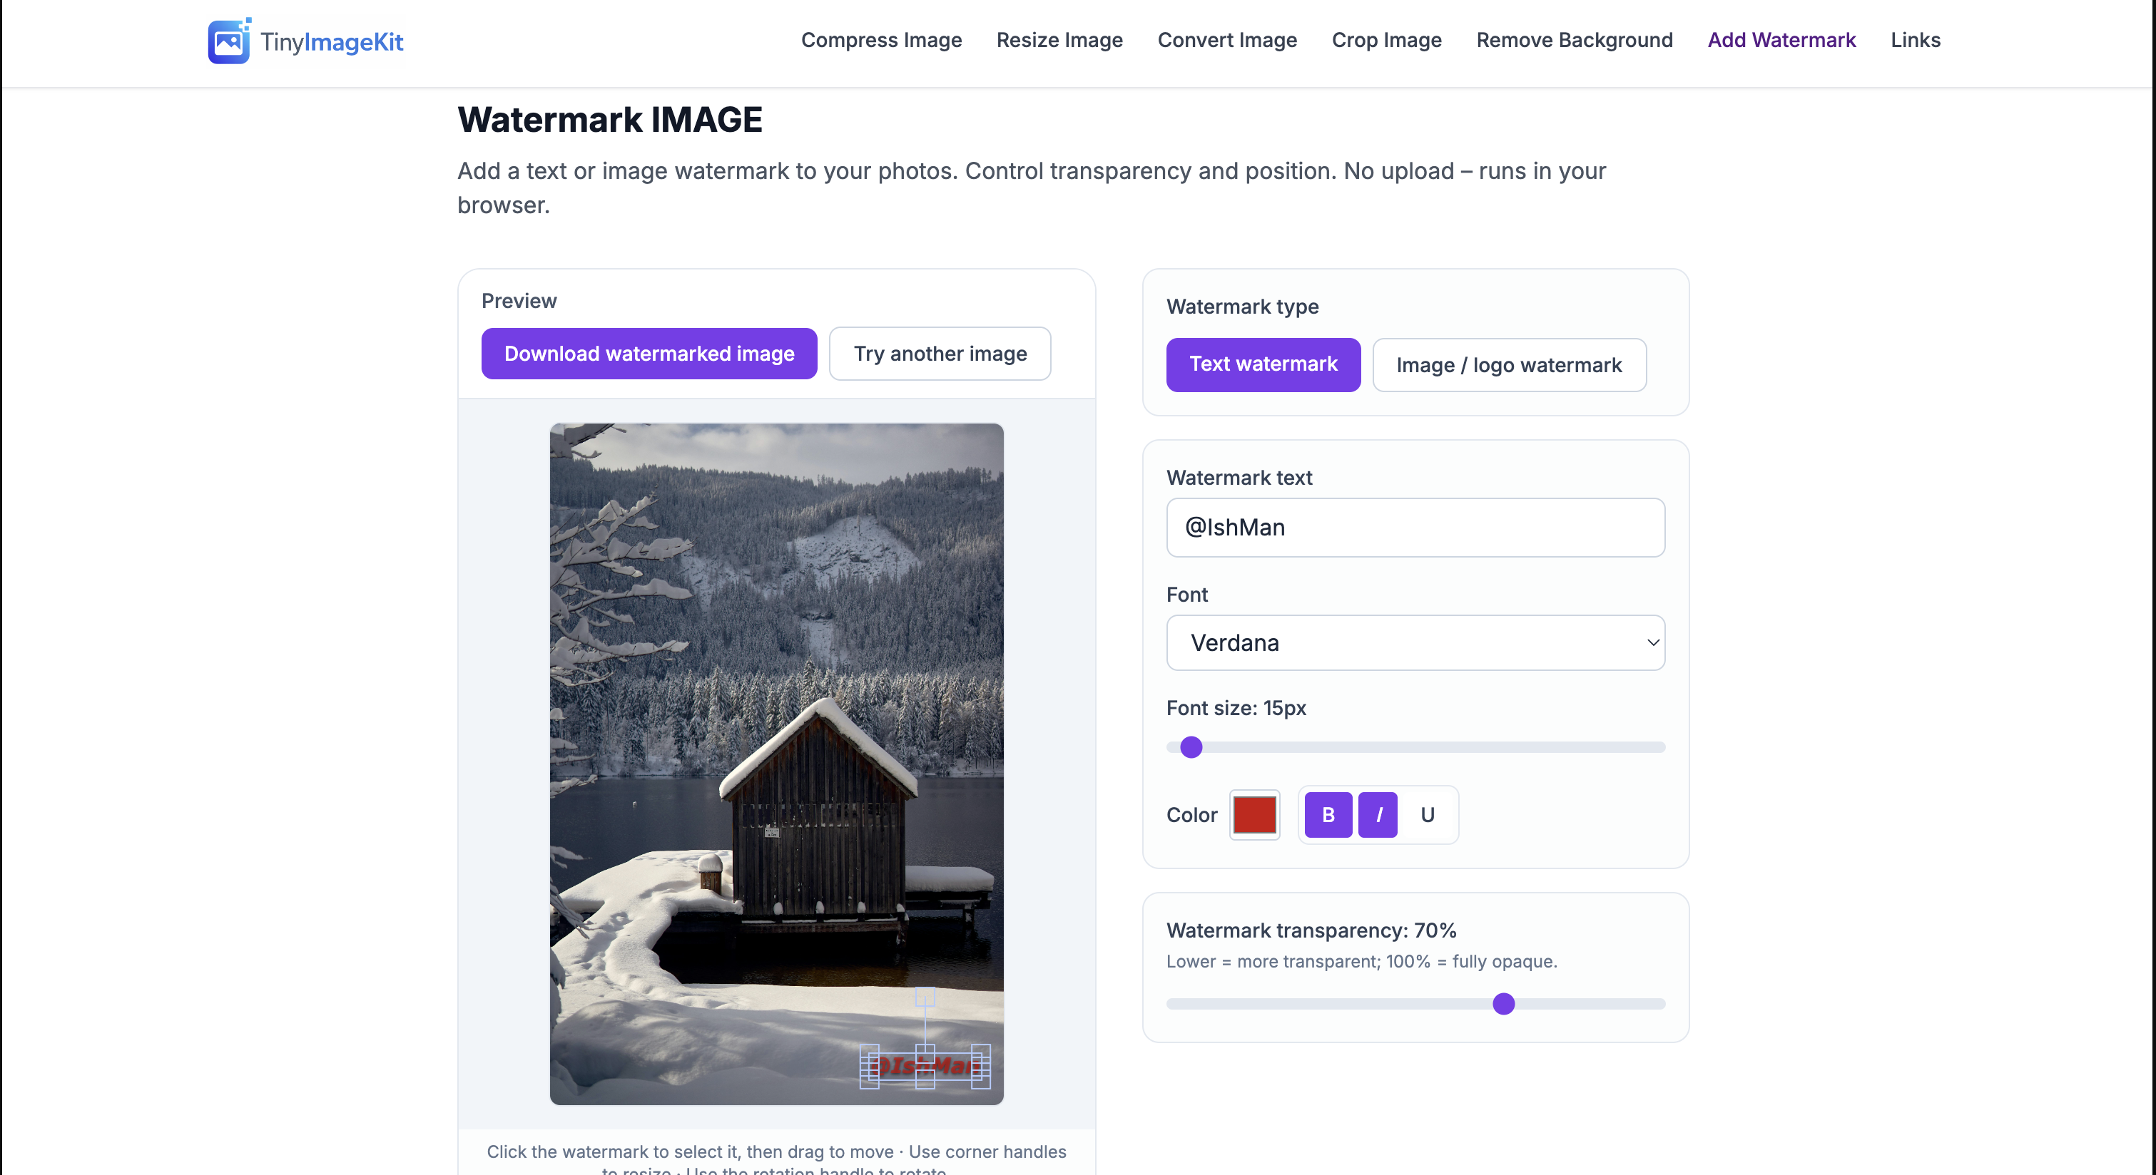Open the Compress Image page
2156x1175 pixels.
[x=881, y=39]
